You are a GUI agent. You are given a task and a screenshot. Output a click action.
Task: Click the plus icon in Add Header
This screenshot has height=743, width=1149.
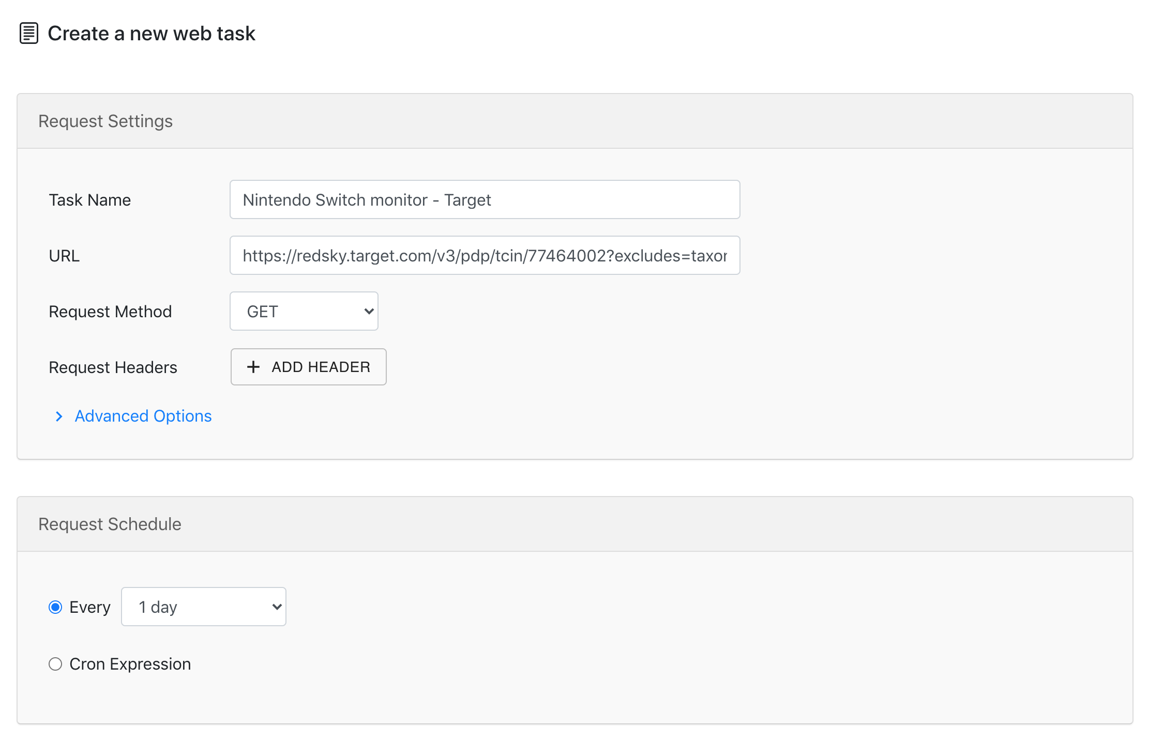(253, 367)
